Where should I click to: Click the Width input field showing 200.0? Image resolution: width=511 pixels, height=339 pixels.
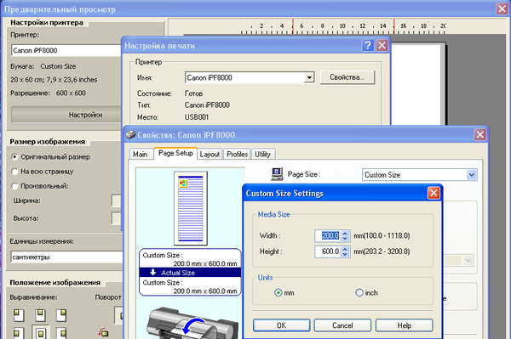pyautogui.click(x=328, y=235)
